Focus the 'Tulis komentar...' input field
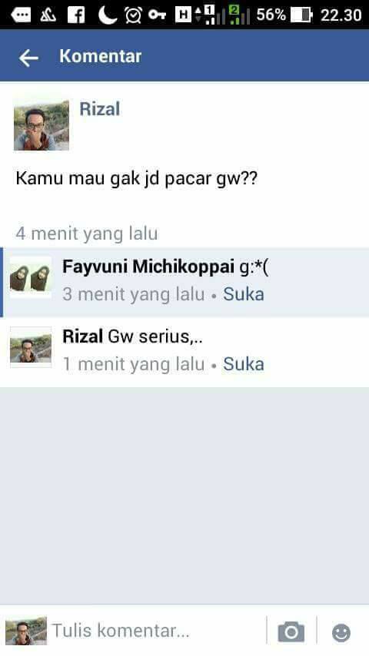 tap(157, 631)
